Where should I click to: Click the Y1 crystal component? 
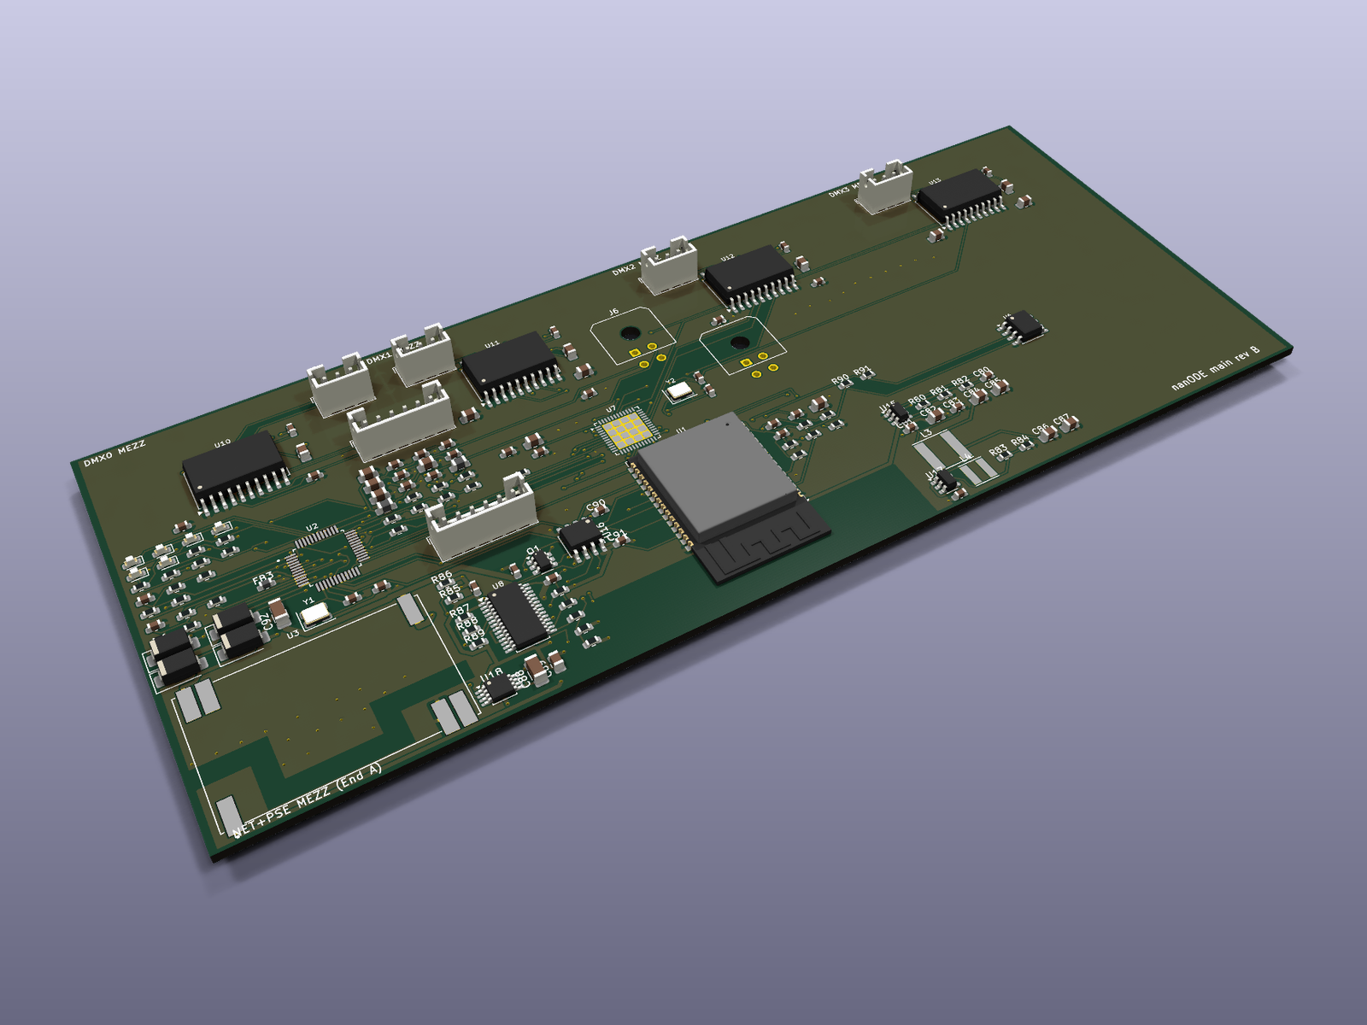[x=315, y=612]
